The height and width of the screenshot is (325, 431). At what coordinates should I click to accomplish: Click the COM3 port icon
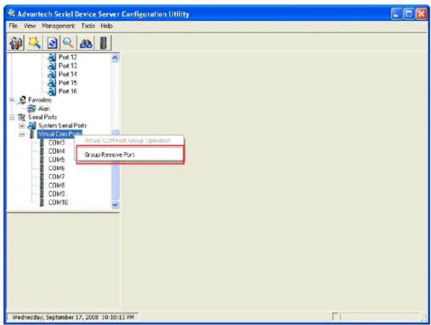(42, 143)
